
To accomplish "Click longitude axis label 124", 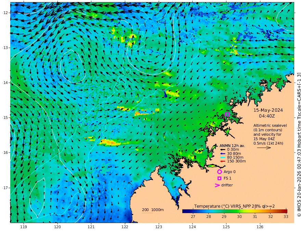I will 192,227.
